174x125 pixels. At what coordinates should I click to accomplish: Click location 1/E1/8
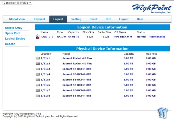click(45, 96)
